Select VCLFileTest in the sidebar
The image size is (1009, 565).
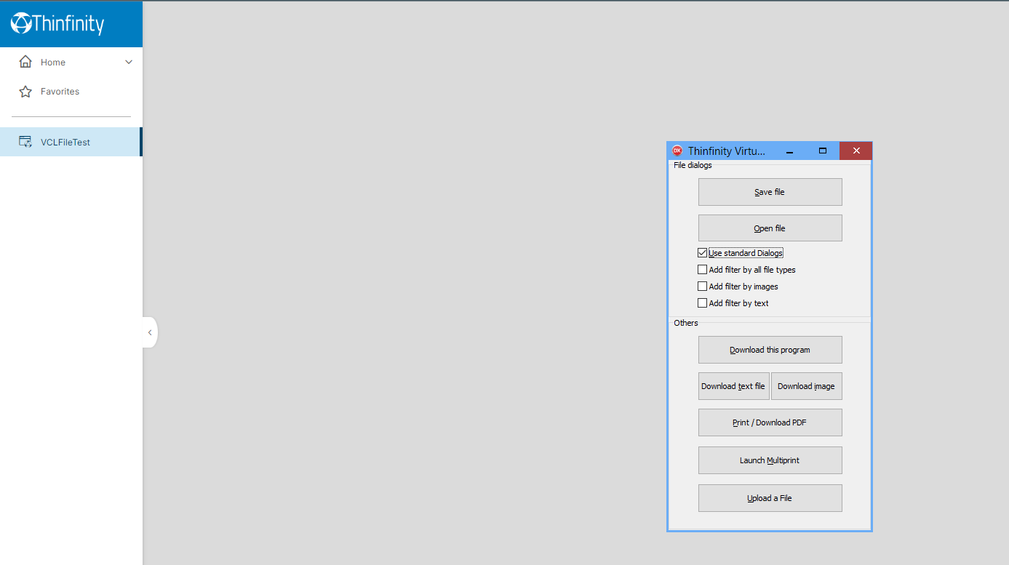(x=71, y=142)
